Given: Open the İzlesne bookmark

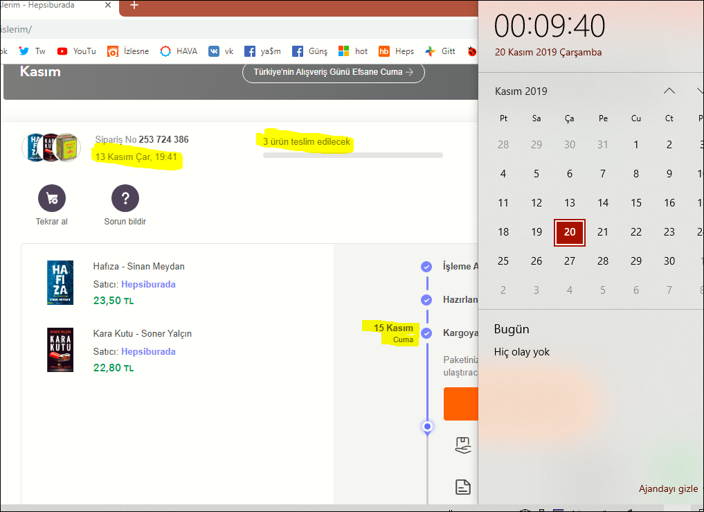Looking at the screenshot, I should click(x=128, y=51).
